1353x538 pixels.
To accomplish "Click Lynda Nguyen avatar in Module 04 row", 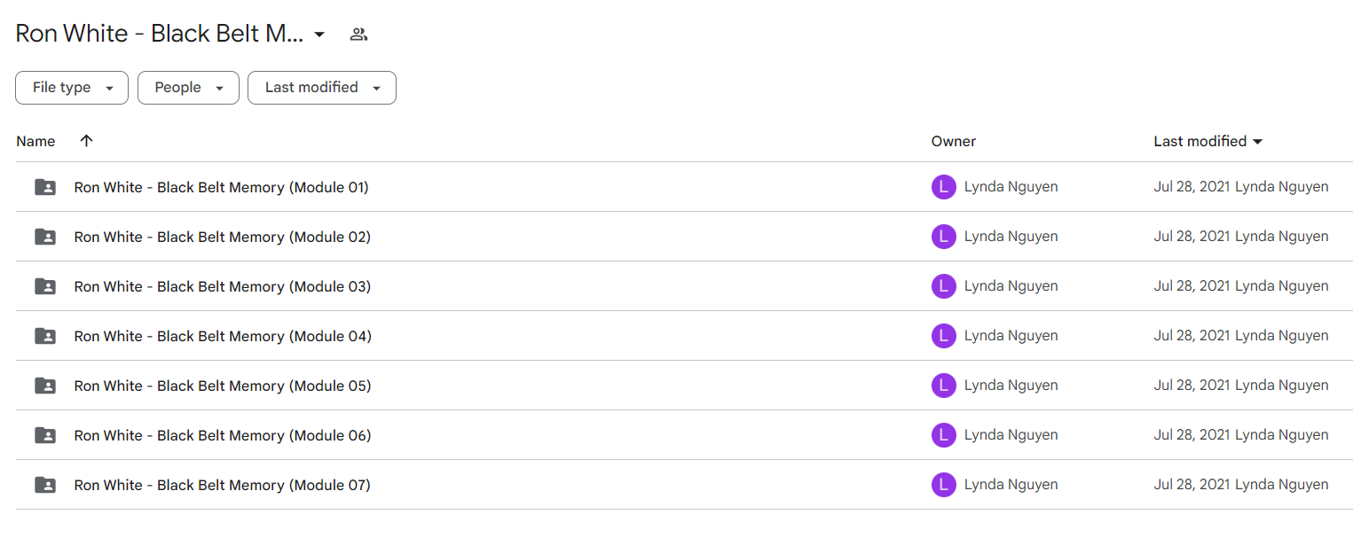I will [943, 336].
